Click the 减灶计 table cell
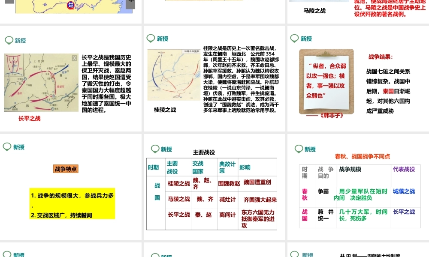429x257 pixels. pos(227,200)
